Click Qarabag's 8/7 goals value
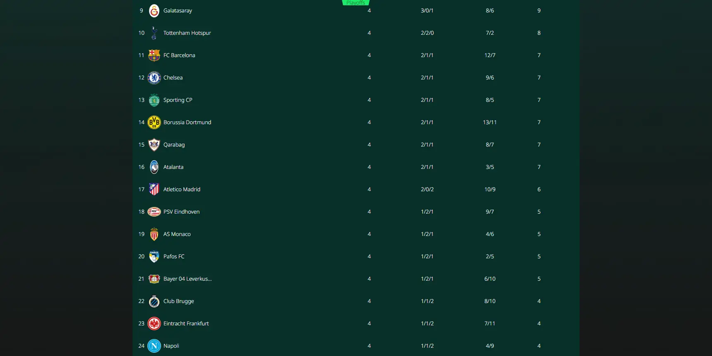Image resolution: width=712 pixels, height=356 pixels. pos(490,145)
